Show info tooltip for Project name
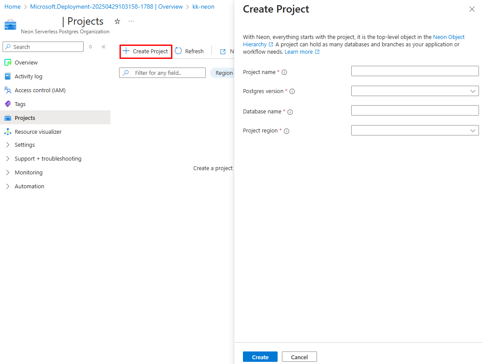482x364 pixels. pos(285,73)
